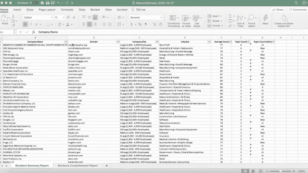Click the Share button

[x=278, y=10]
